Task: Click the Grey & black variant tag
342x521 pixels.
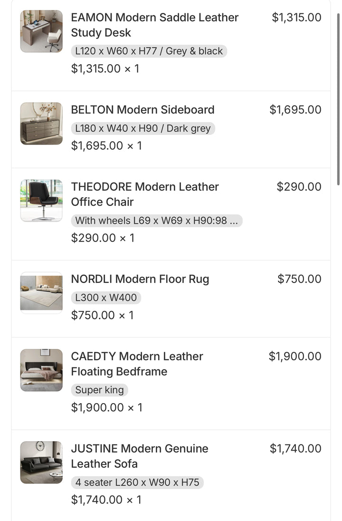Action: point(149,51)
